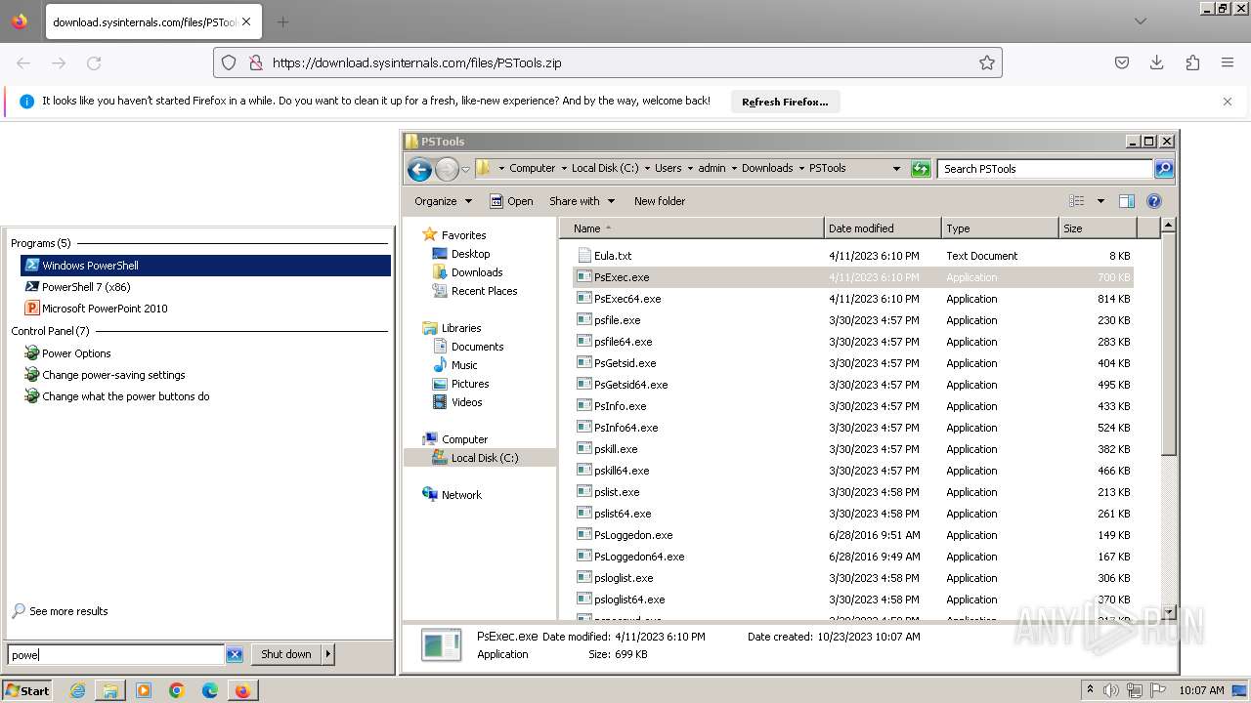Click Refresh Firefox button

(785, 102)
